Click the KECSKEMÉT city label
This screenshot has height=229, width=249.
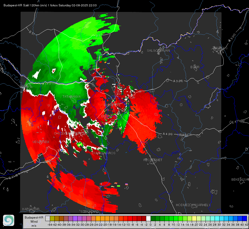tap(153, 160)
